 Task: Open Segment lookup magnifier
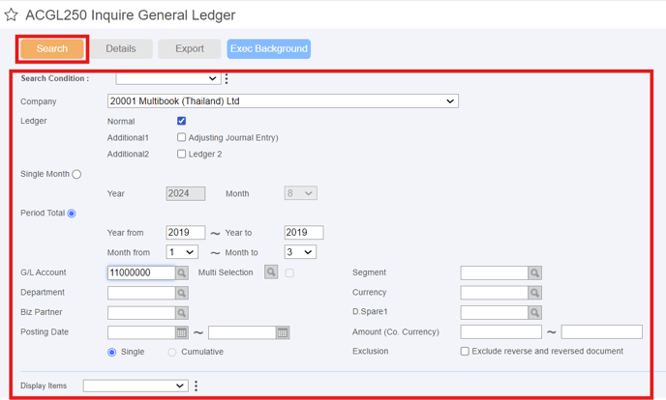[x=534, y=272]
